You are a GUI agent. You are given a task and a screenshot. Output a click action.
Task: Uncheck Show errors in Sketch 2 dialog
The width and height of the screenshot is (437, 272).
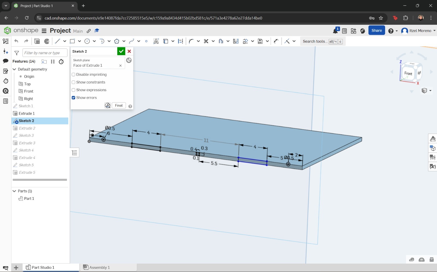click(x=73, y=97)
